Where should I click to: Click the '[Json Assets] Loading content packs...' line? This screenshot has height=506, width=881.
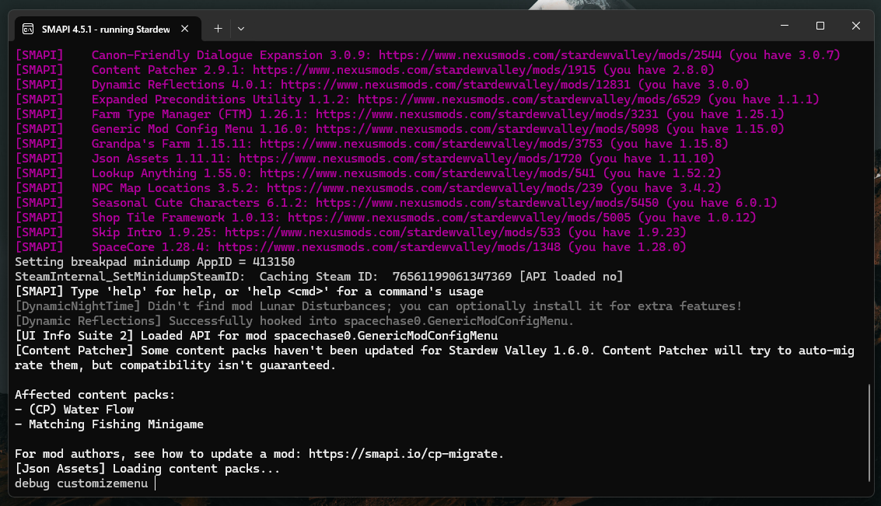click(147, 469)
